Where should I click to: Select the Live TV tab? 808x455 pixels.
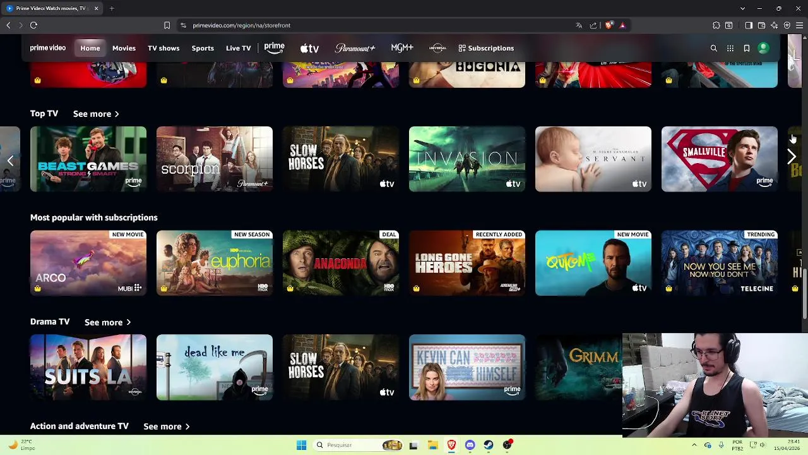239,48
